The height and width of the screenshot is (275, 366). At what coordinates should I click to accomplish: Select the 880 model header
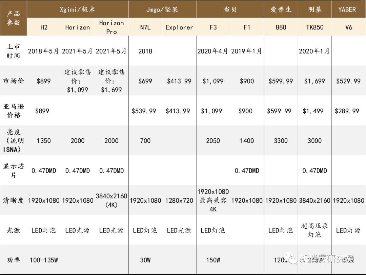[x=281, y=27]
